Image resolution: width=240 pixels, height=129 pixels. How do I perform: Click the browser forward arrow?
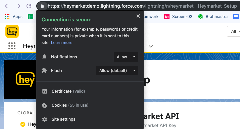pyautogui.click(x=18, y=6)
